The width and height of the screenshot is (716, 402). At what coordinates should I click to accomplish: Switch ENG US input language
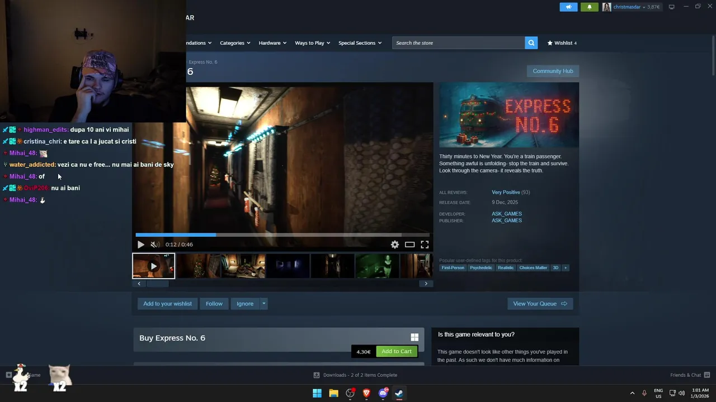658,393
